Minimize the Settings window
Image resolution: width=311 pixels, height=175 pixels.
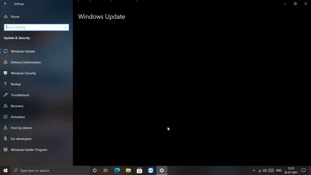coord(285,4)
